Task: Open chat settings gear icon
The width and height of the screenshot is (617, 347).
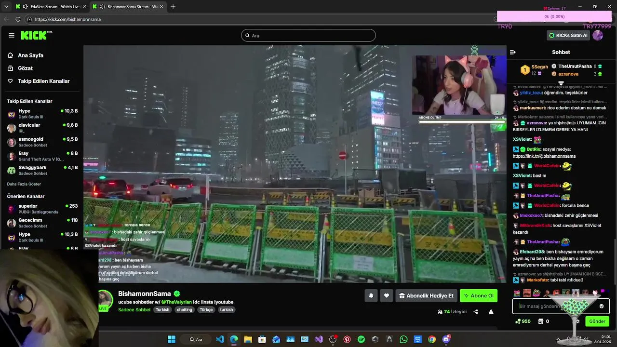Action: 577,321
